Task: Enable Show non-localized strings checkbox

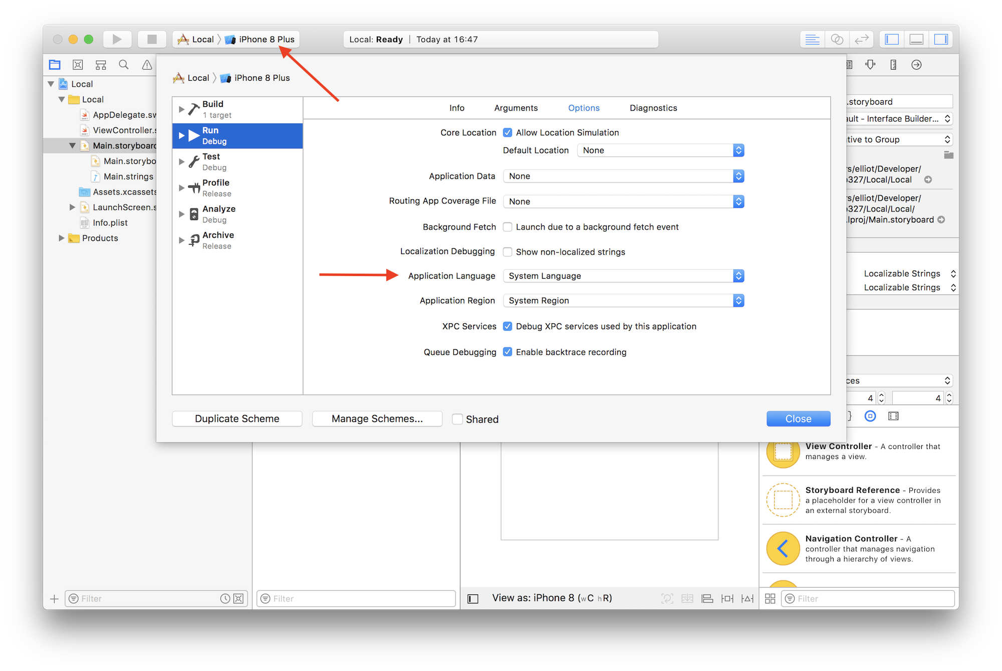Action: click(508, 252)
